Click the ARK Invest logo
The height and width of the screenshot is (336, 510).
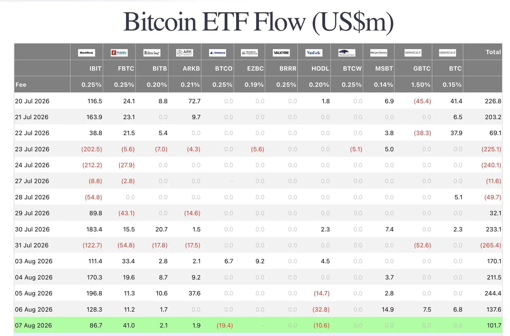(185, 53)
